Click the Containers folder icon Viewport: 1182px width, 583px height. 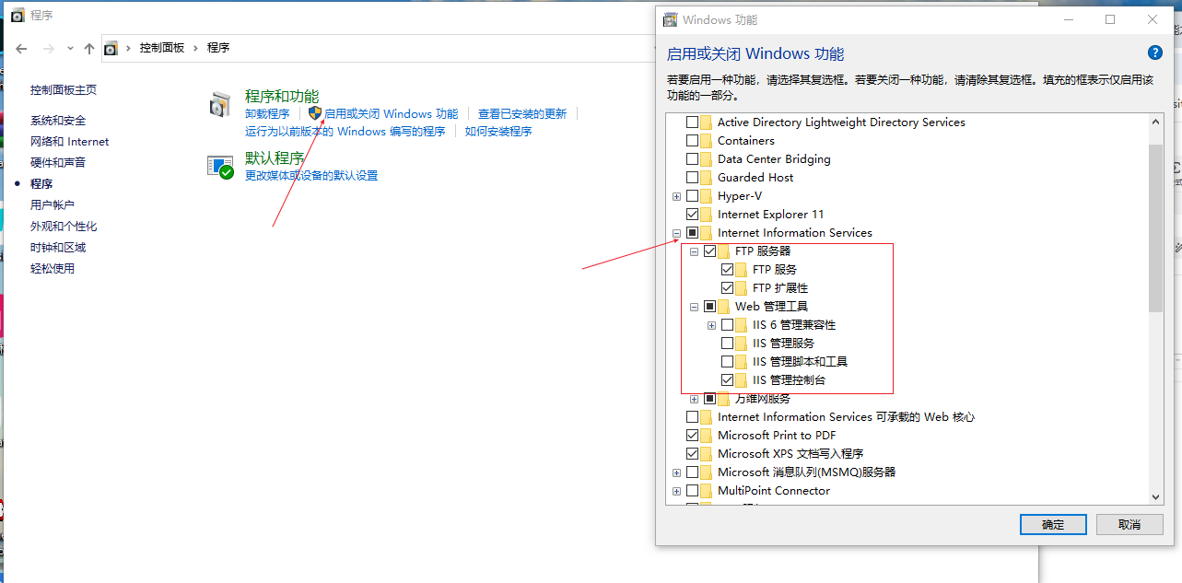(x=707, y=141)
